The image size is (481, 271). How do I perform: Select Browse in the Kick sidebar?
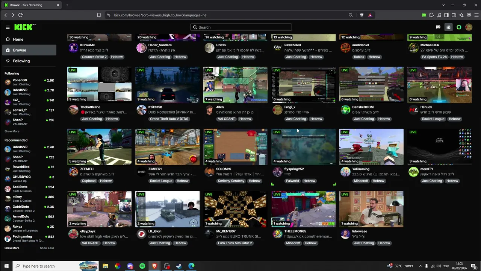pos(29,50)
